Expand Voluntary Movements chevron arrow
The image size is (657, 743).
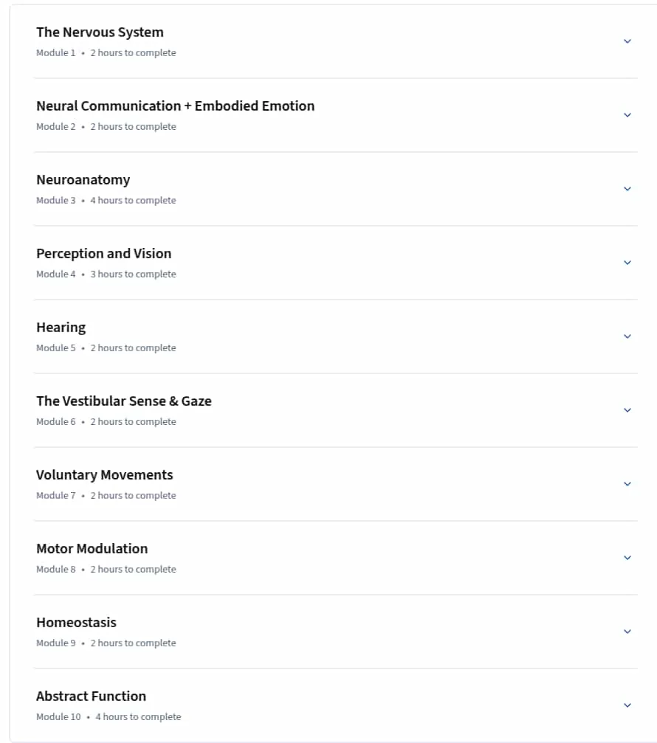pyautogui.click(x=627, y=484)
